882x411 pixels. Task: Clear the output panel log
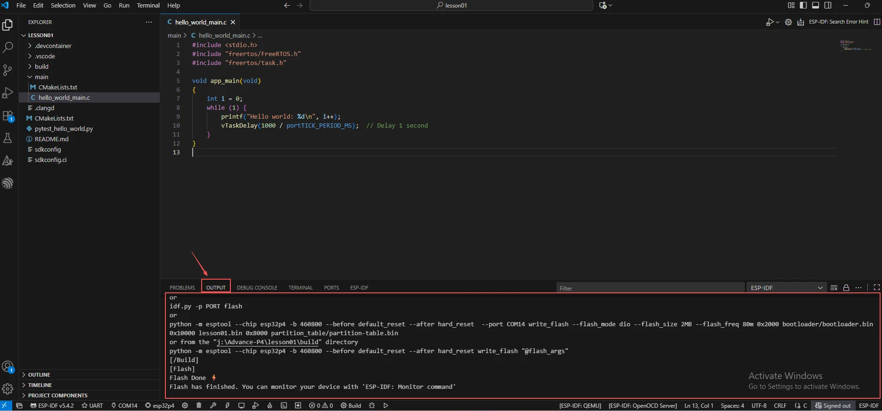(x=834, y=288)
